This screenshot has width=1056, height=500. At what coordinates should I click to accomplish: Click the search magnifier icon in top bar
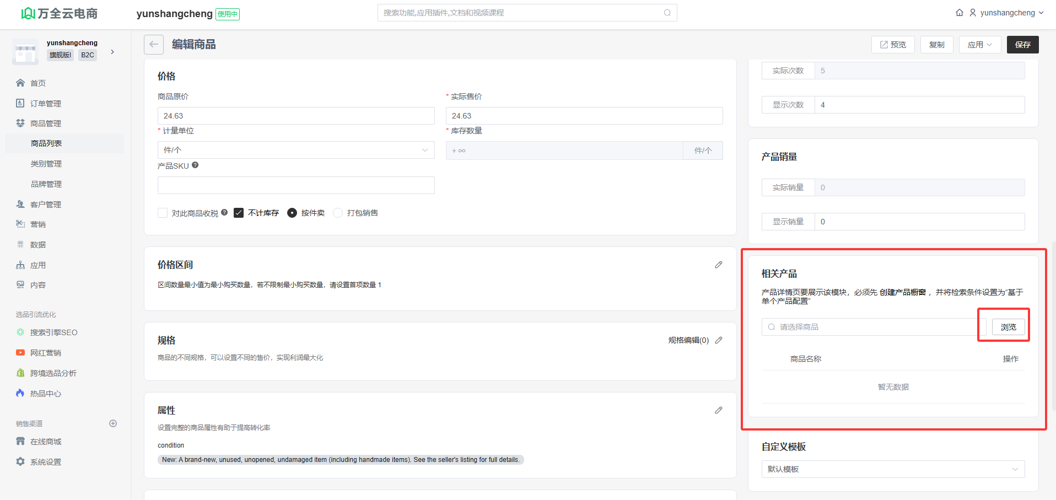[667, 13]
